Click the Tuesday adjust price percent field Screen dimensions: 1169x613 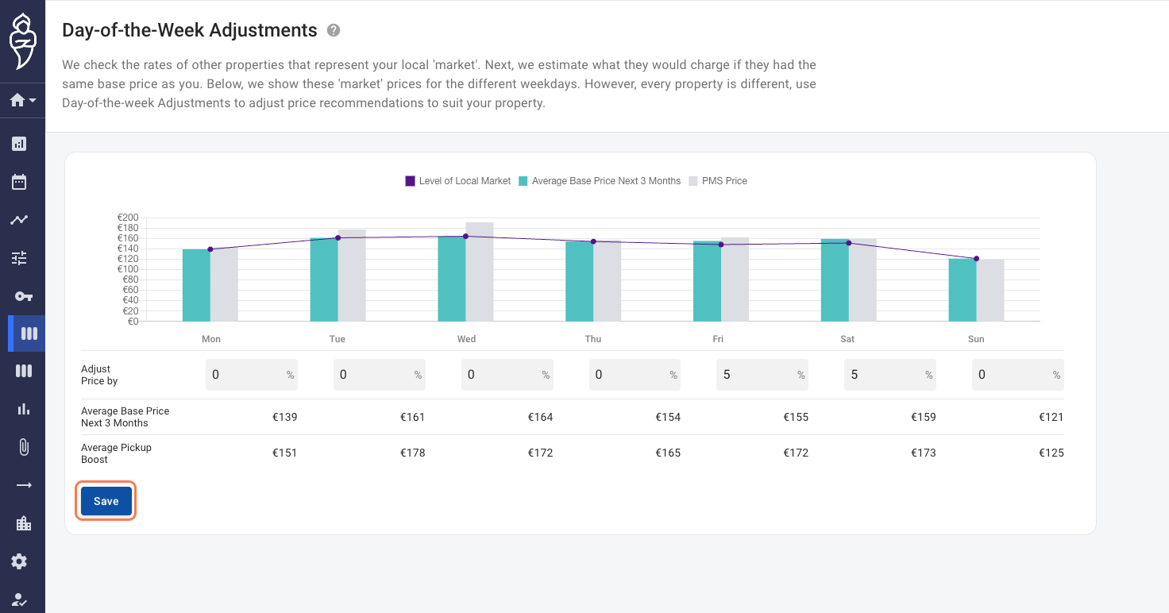point(380,375)
